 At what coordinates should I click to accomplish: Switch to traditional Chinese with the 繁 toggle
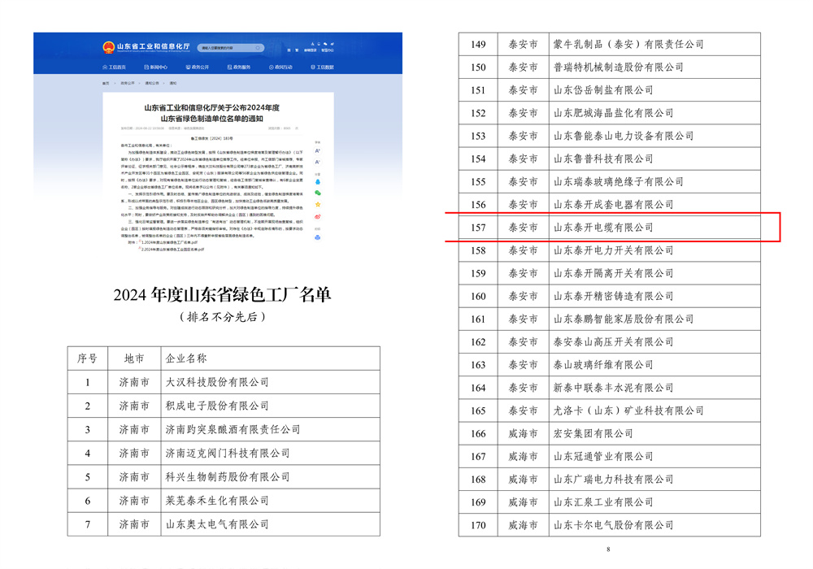click(x=296, y=49)
